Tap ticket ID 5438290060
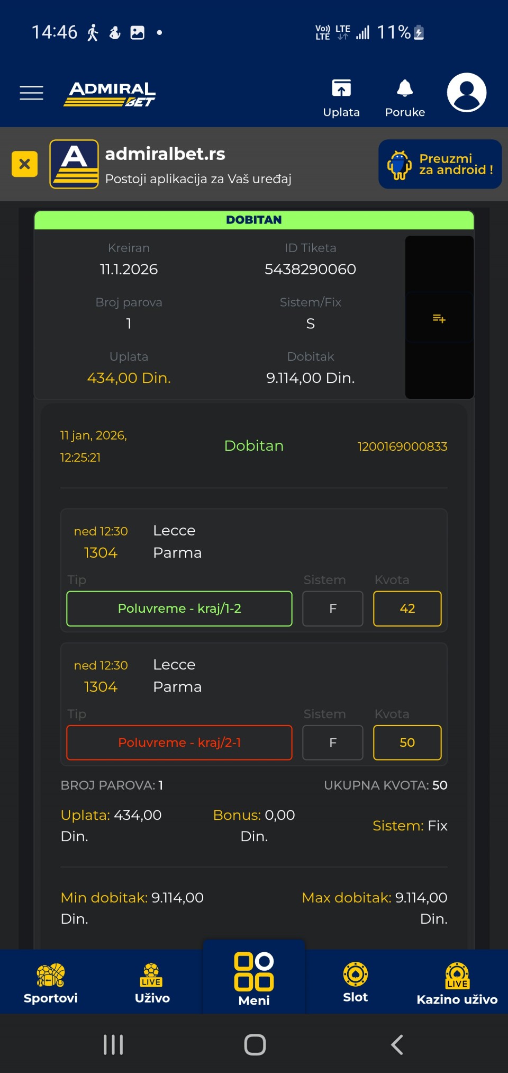Image resolution: width=508 pixels, height=1073 pixels. tap(310, 269)
